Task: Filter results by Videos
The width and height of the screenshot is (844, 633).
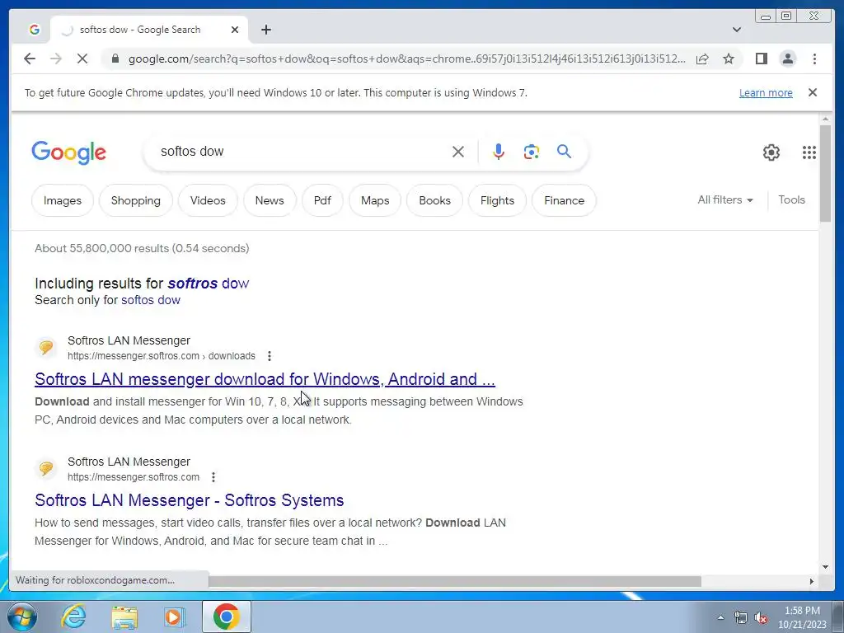Action: click(208, 200)
